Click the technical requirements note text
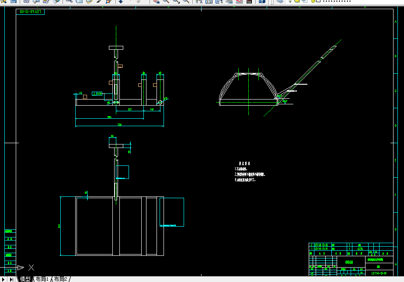404x282 pixels. (250, 172)
